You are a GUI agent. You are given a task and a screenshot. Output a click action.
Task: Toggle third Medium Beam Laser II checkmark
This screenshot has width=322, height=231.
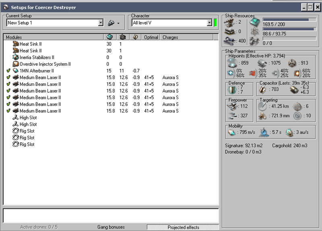[8, 91]
